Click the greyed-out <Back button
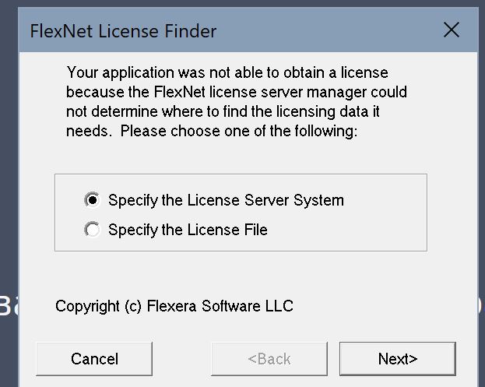The height and width of the screenshot is (387, 485). 269,359
